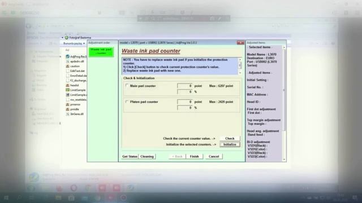This screenshot has height=203, width=362.
Task: Select the caution file icon
Action: click(x=67, y=66)
